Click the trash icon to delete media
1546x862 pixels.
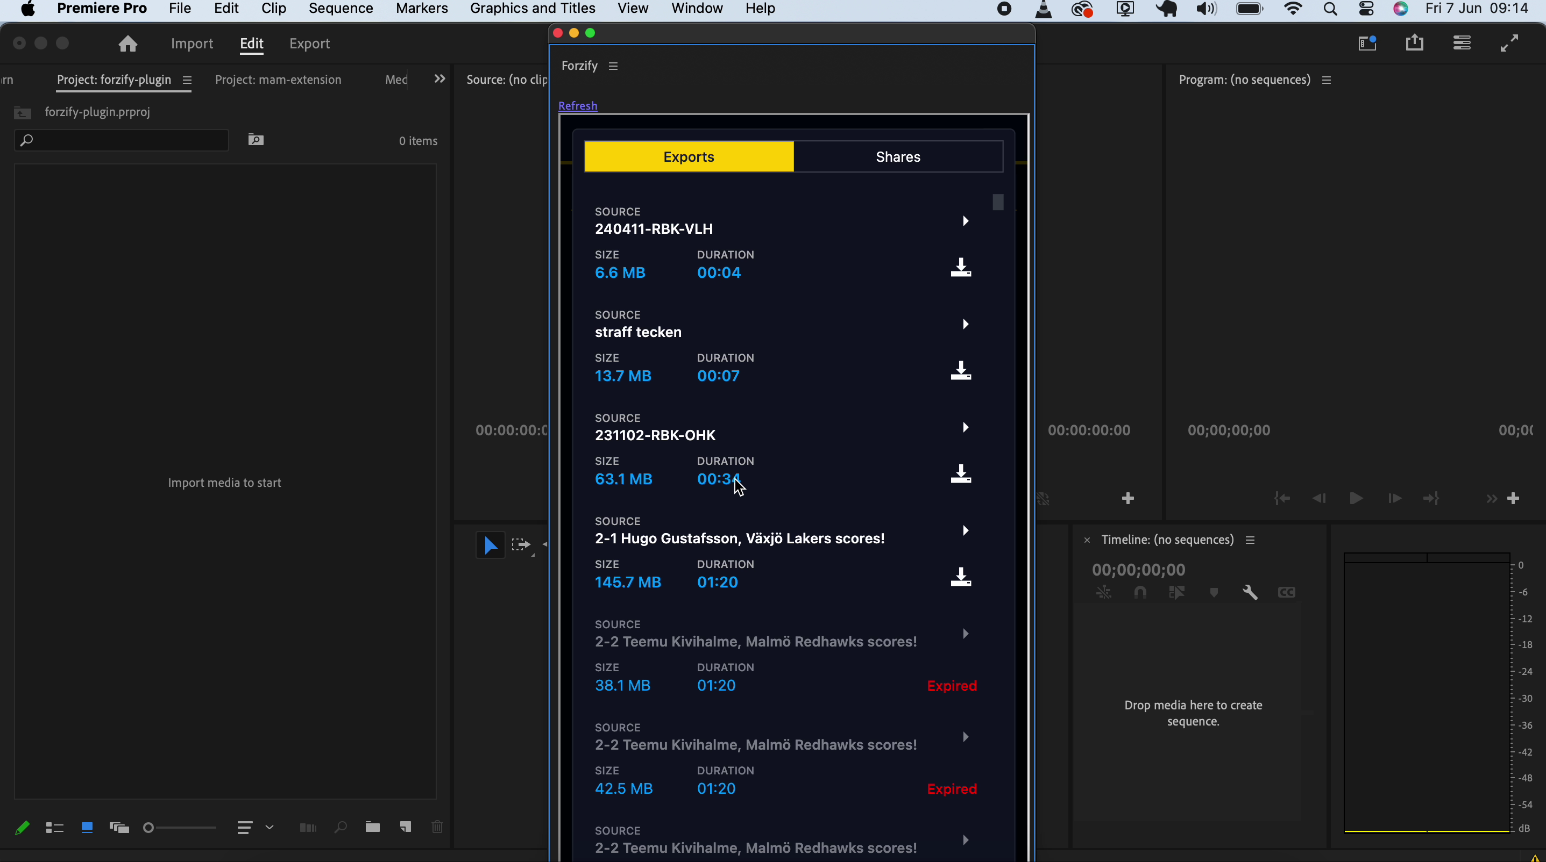point(437,827)
